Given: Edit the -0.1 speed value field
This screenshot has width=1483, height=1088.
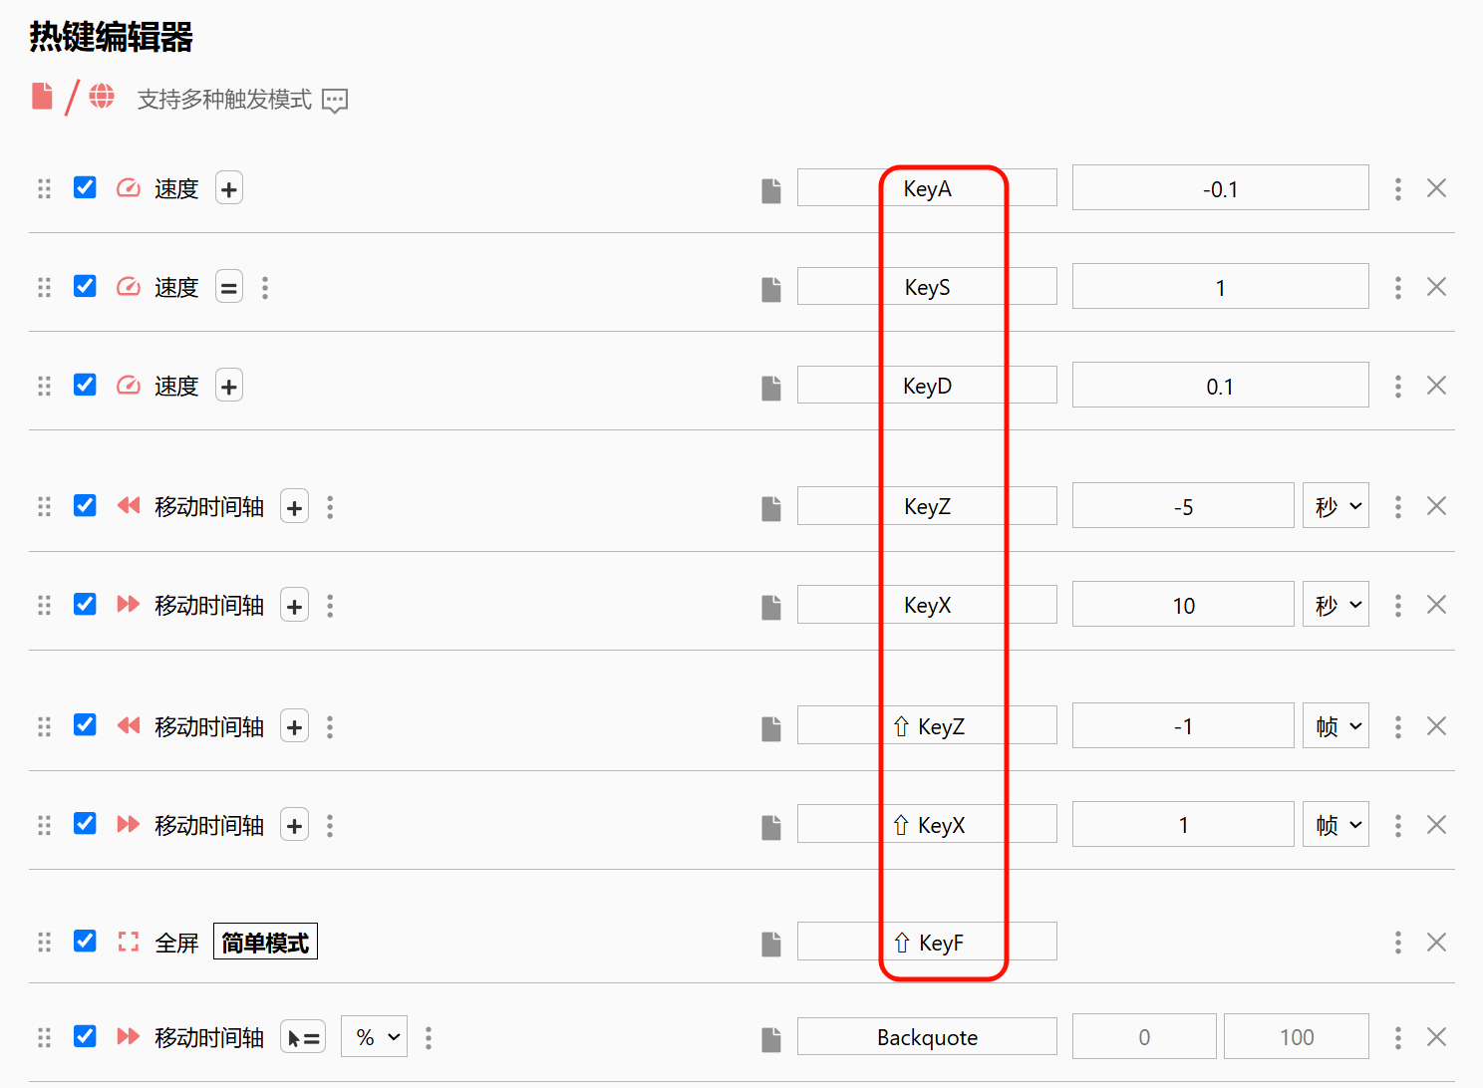Looking at the screenshot, I should pyautogui.click(x=1219, y=189).
